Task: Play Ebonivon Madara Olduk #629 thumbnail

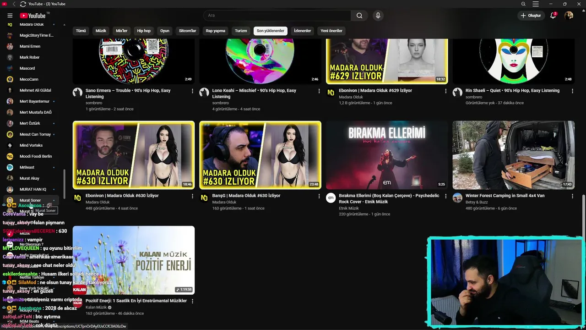Action: (387, 61)
